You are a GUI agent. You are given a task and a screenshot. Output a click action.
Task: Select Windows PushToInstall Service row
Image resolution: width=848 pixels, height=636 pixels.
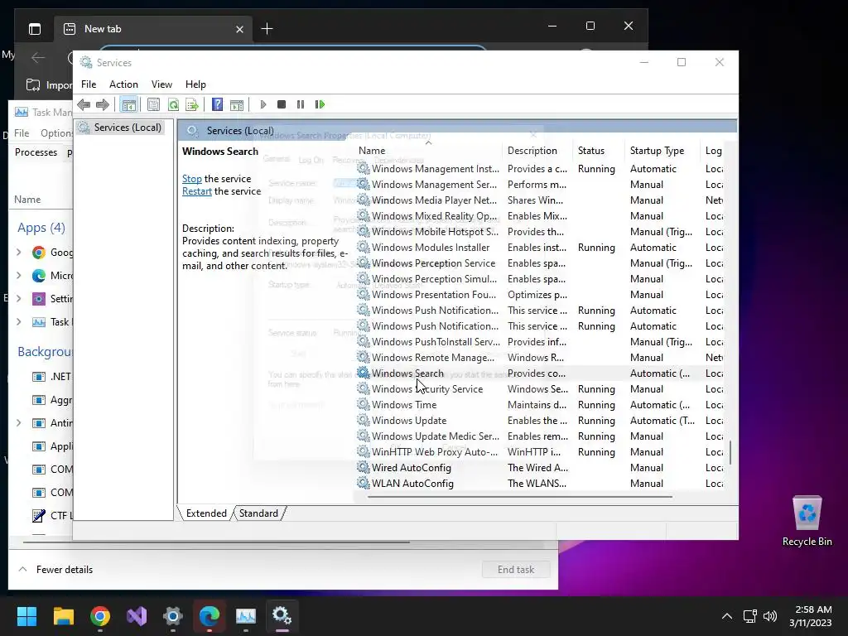pyautogui.click(x=539, y=342)
